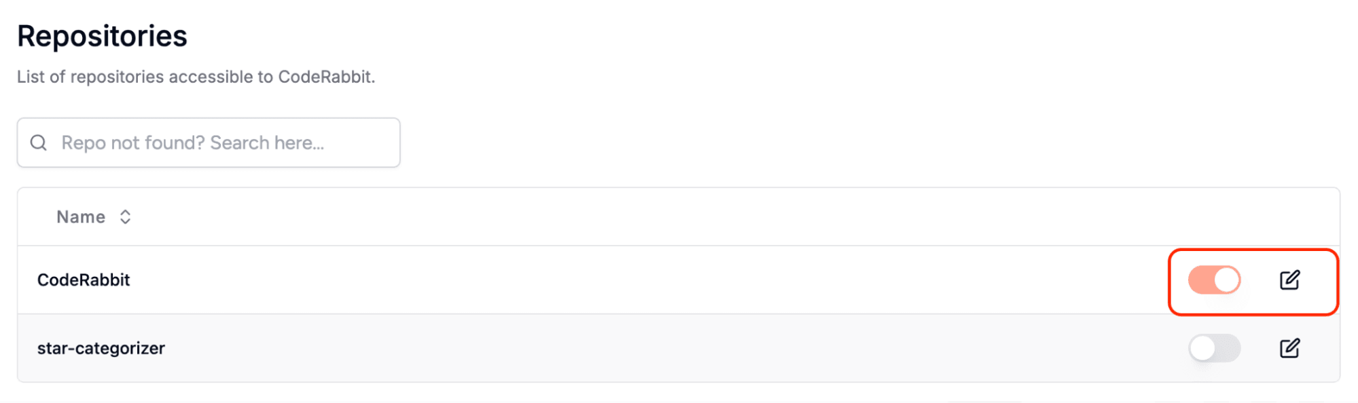
Task: Open the edit icon for star-categorizer repository
Action: click(x=1289, y=349)
